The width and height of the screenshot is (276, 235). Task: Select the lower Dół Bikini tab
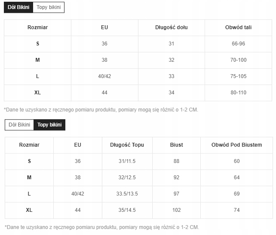[x=19, y=125]
